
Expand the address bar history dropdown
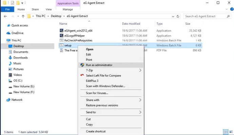tap(173, 16)
